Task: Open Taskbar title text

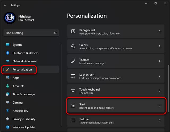Action: click(84, 119)
